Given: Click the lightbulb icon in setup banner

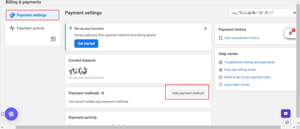Looking at the screenshot, I should click(70, 29).
